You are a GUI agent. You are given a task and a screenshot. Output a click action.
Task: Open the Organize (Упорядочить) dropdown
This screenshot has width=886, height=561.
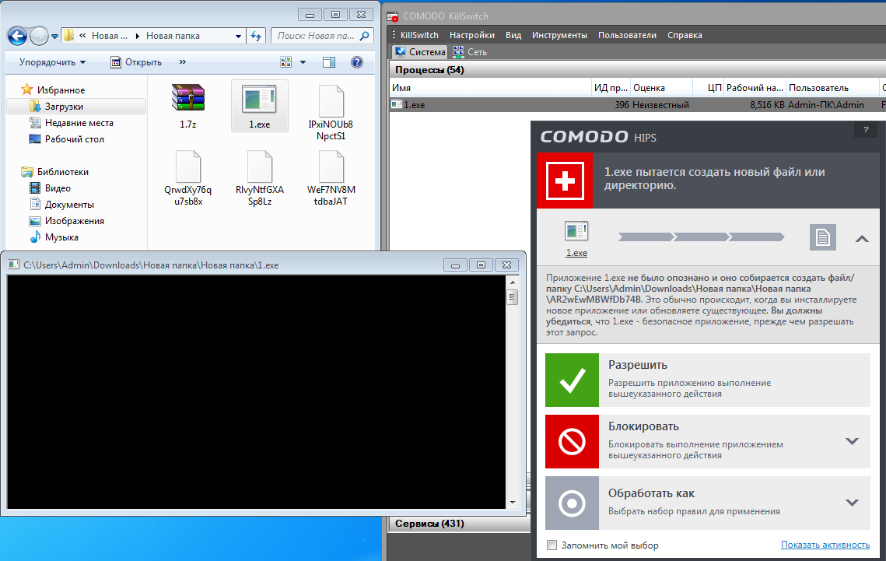[x=52, y=62]
